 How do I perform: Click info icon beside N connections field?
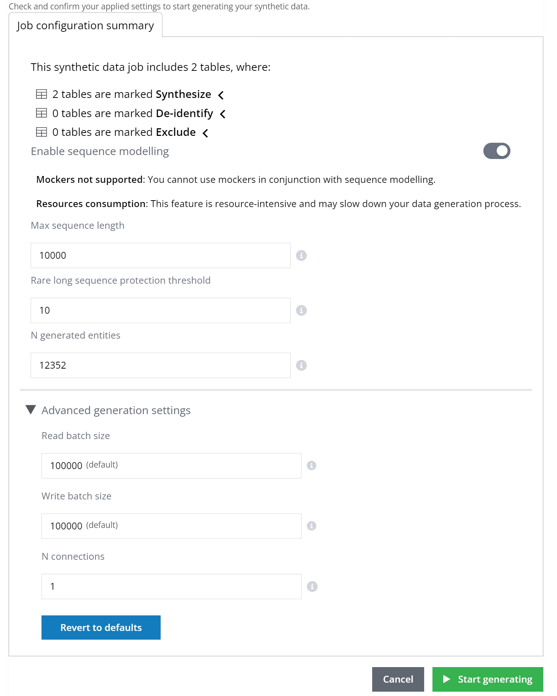[x=312, y=586]
